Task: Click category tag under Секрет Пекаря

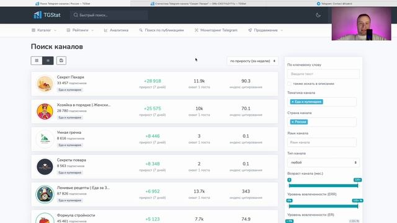Action: [70, 90]
